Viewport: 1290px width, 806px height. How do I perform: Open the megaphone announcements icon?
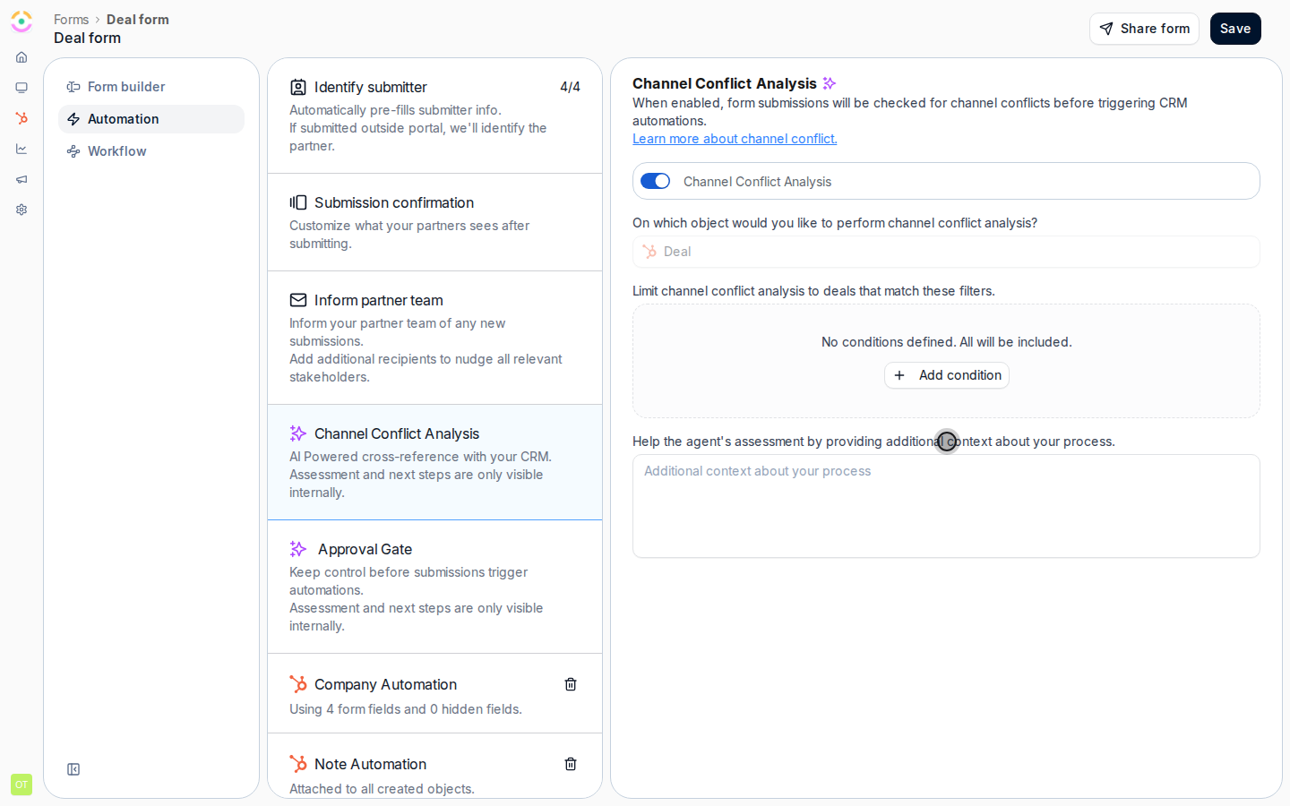(x=21, y=179)
